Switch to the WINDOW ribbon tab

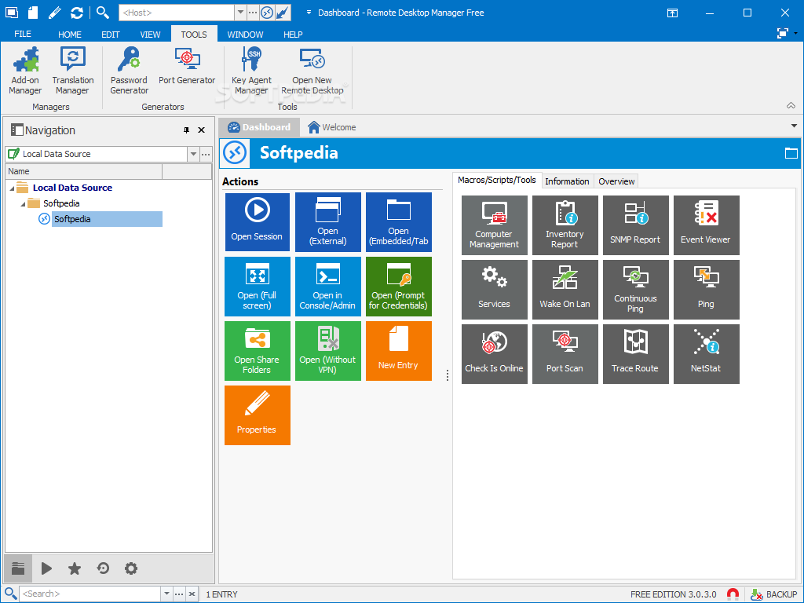point(245,35)
